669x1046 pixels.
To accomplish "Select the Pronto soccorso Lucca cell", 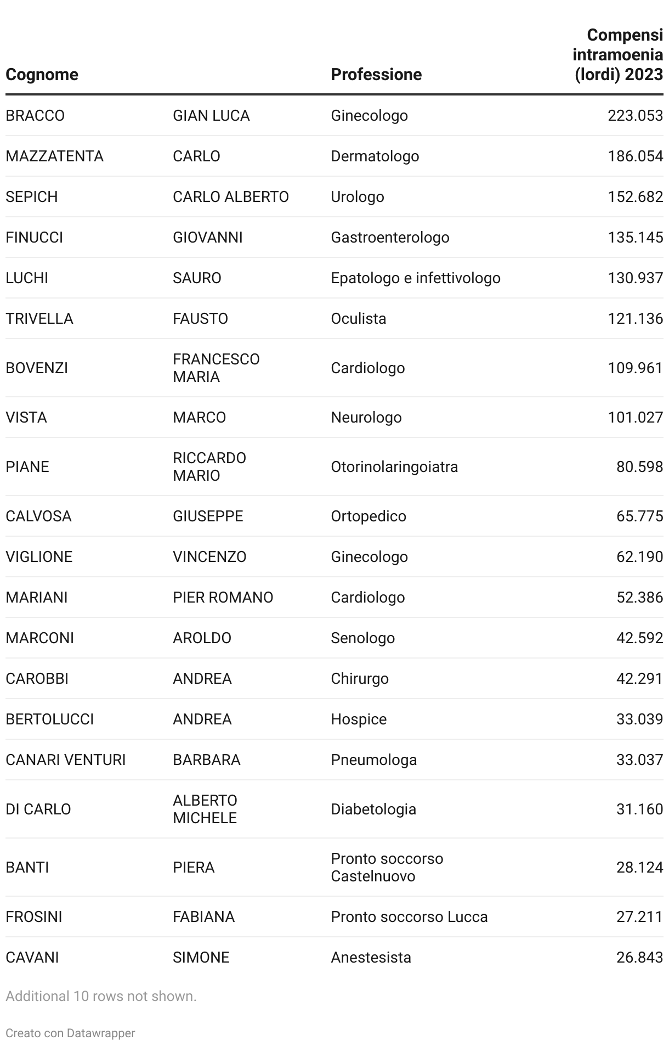I will point(409,917).
